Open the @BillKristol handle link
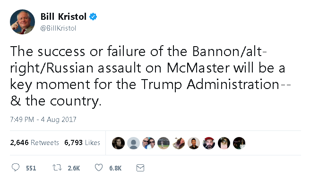This screenshot has height=178, width=310. (58, 28)
